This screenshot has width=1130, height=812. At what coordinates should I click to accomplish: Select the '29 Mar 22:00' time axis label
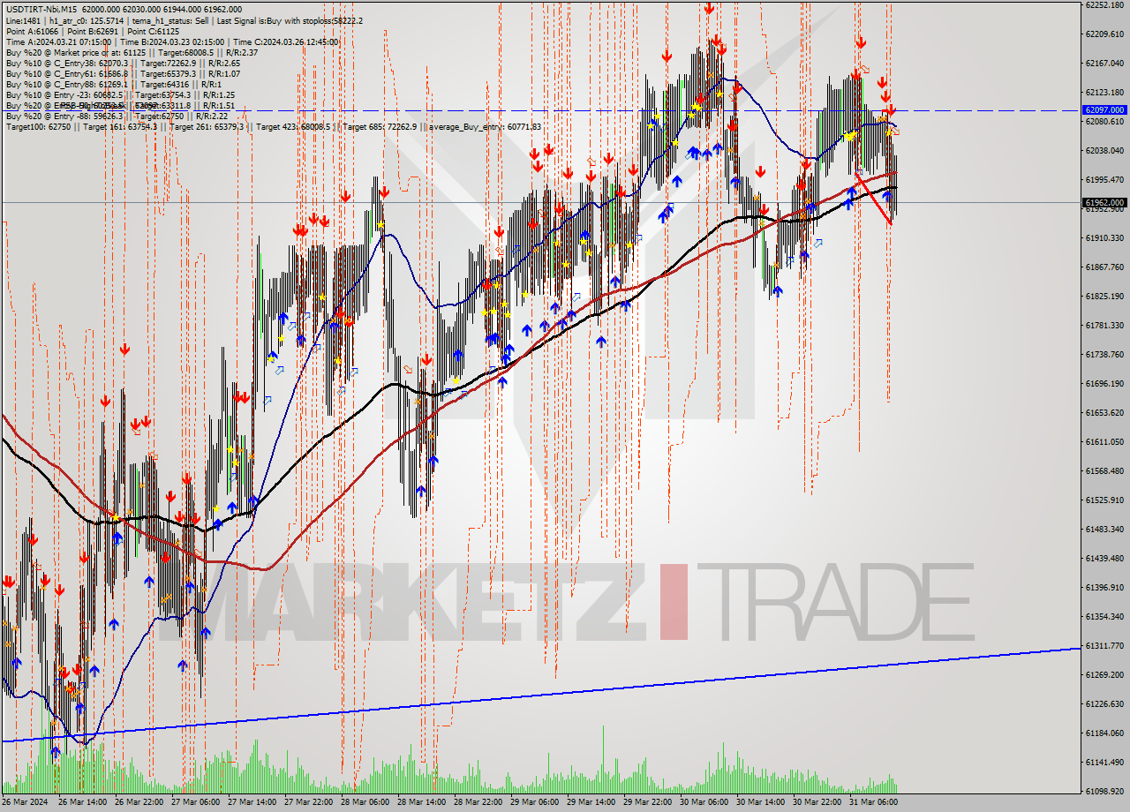tap(648, 803)
